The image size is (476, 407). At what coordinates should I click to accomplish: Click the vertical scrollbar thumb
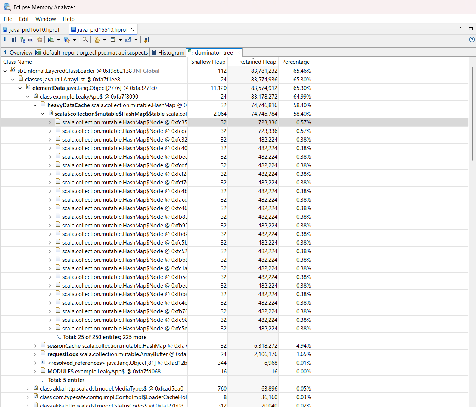(472, 114)
